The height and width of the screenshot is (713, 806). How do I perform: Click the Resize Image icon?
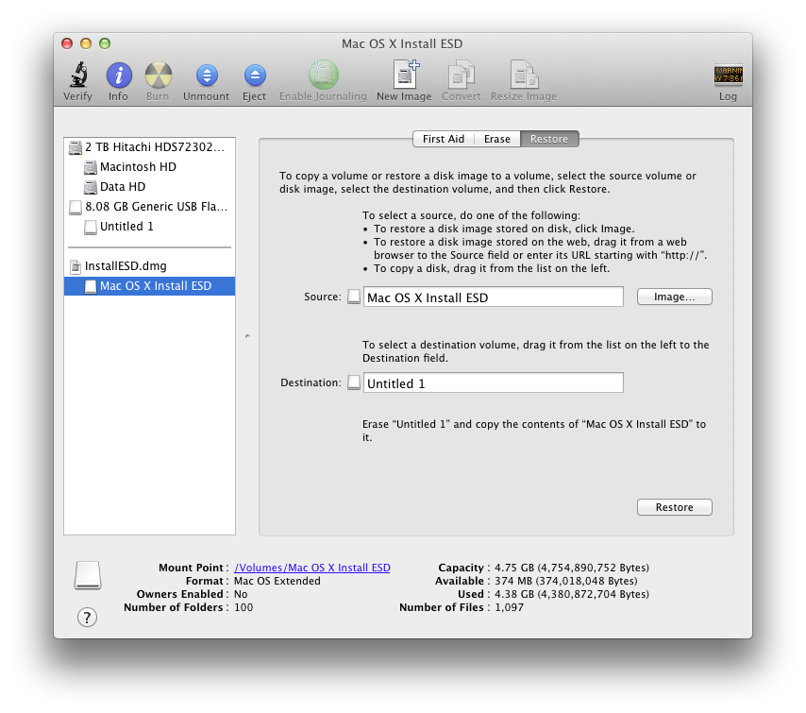[523, 75]
